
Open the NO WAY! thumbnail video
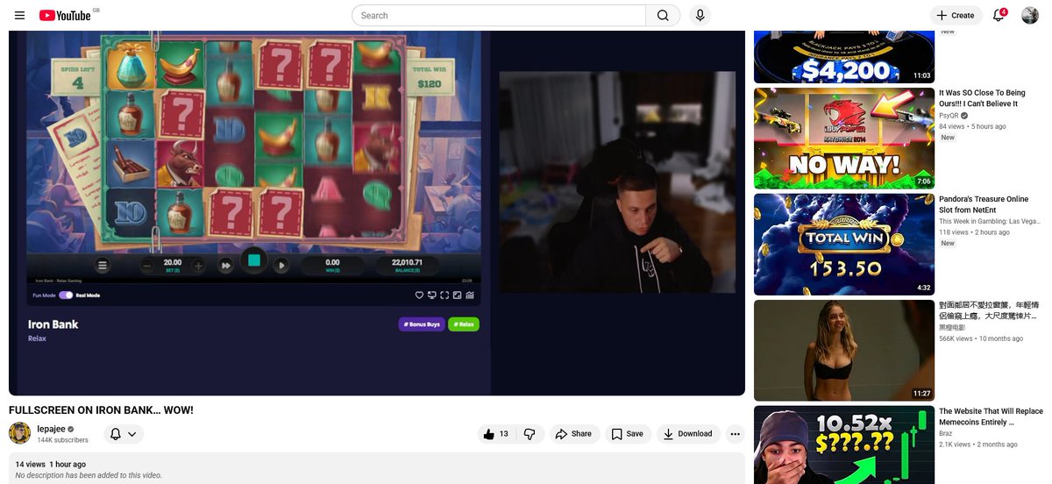coord(844,139)
